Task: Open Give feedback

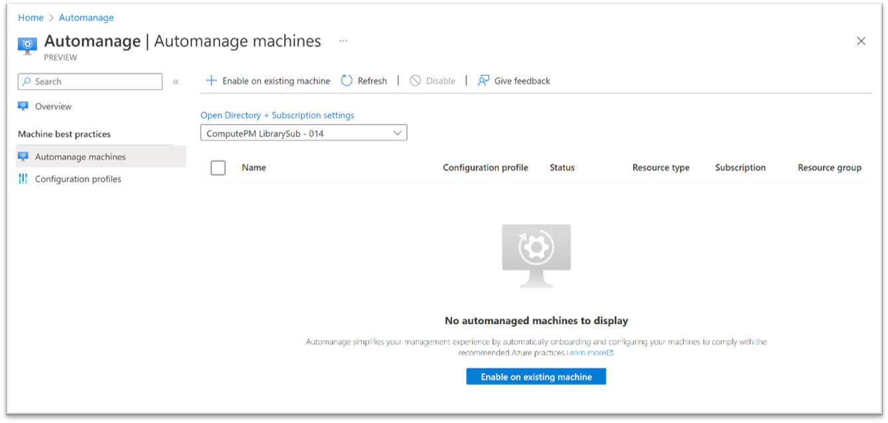Action: [x=514, y=81]
